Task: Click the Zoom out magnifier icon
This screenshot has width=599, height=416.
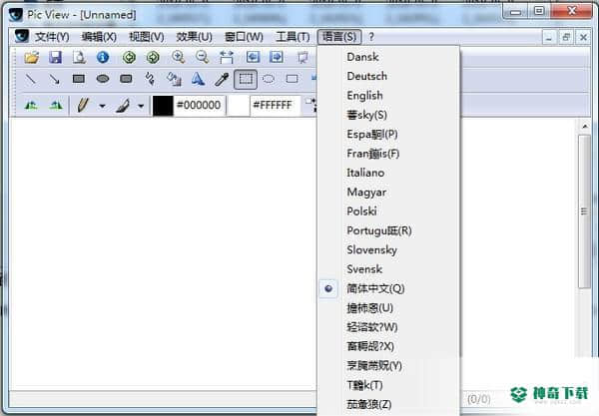Action: [202, 57]
